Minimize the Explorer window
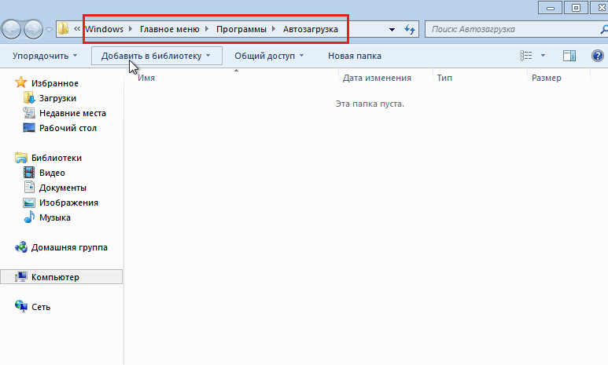Viewport: 608px width, 365px height. click(x=550, y=8)
